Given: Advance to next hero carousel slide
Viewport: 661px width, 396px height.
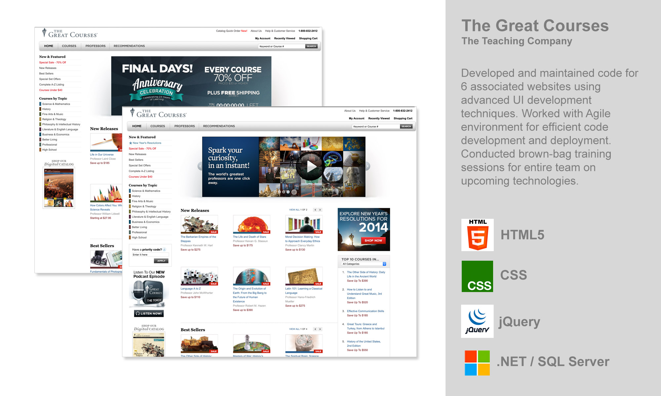Looking at the screenshot, I should 368,166.
